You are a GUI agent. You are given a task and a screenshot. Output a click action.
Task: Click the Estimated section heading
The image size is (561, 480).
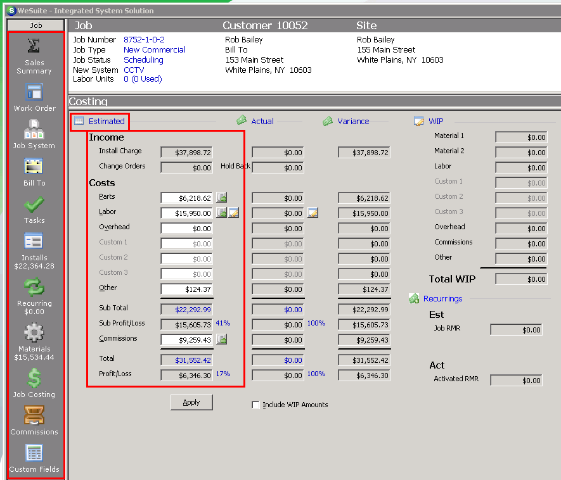coord(106,121)
